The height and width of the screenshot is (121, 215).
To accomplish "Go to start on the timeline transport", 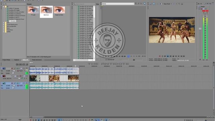I will [47, 120].
